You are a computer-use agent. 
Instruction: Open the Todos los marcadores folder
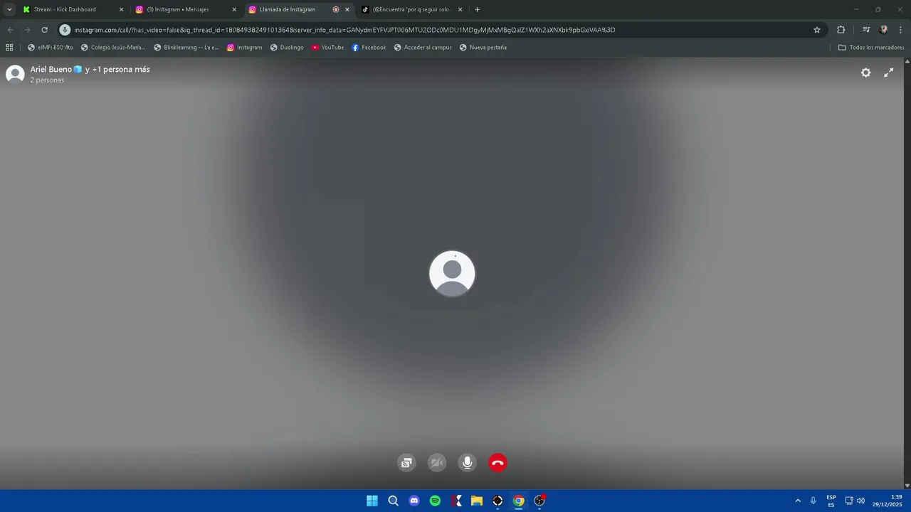point(871,48)
